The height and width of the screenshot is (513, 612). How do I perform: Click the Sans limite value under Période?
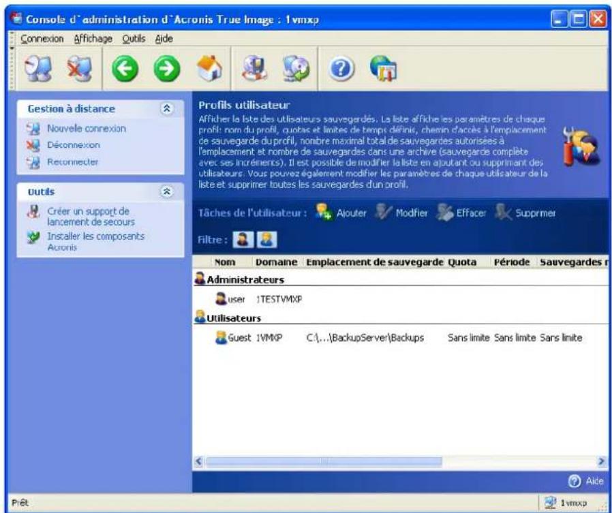(x=515, y=338)
